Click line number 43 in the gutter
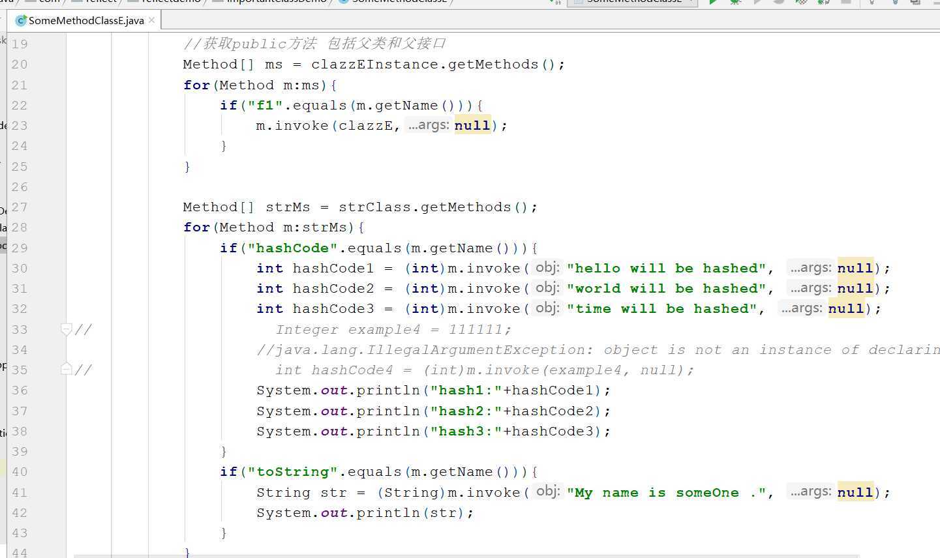Screen dimensions: 940x558 20,533
